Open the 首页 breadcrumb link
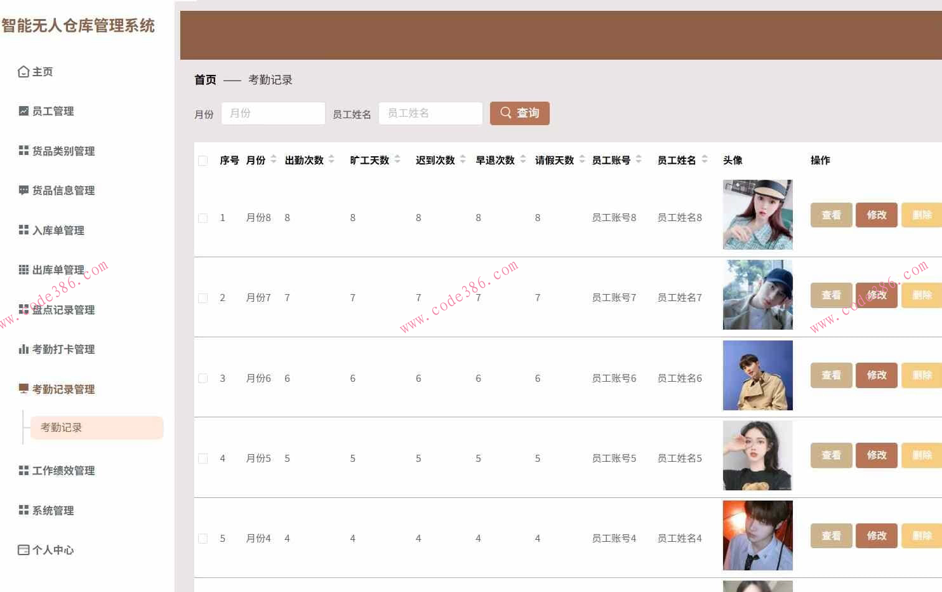This screenshot has width=942, height=592. click(204, 79)
